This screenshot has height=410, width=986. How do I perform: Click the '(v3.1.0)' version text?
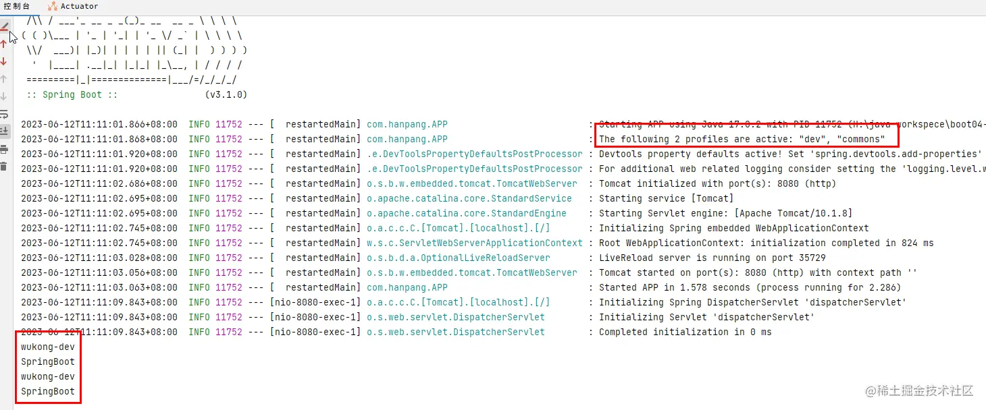(x=226, y=94)
